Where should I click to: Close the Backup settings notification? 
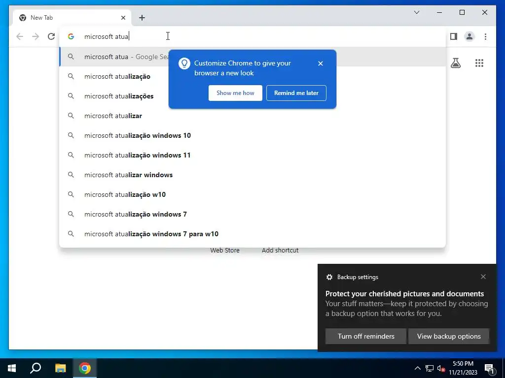pyautogui.click(x=483, y=277)
